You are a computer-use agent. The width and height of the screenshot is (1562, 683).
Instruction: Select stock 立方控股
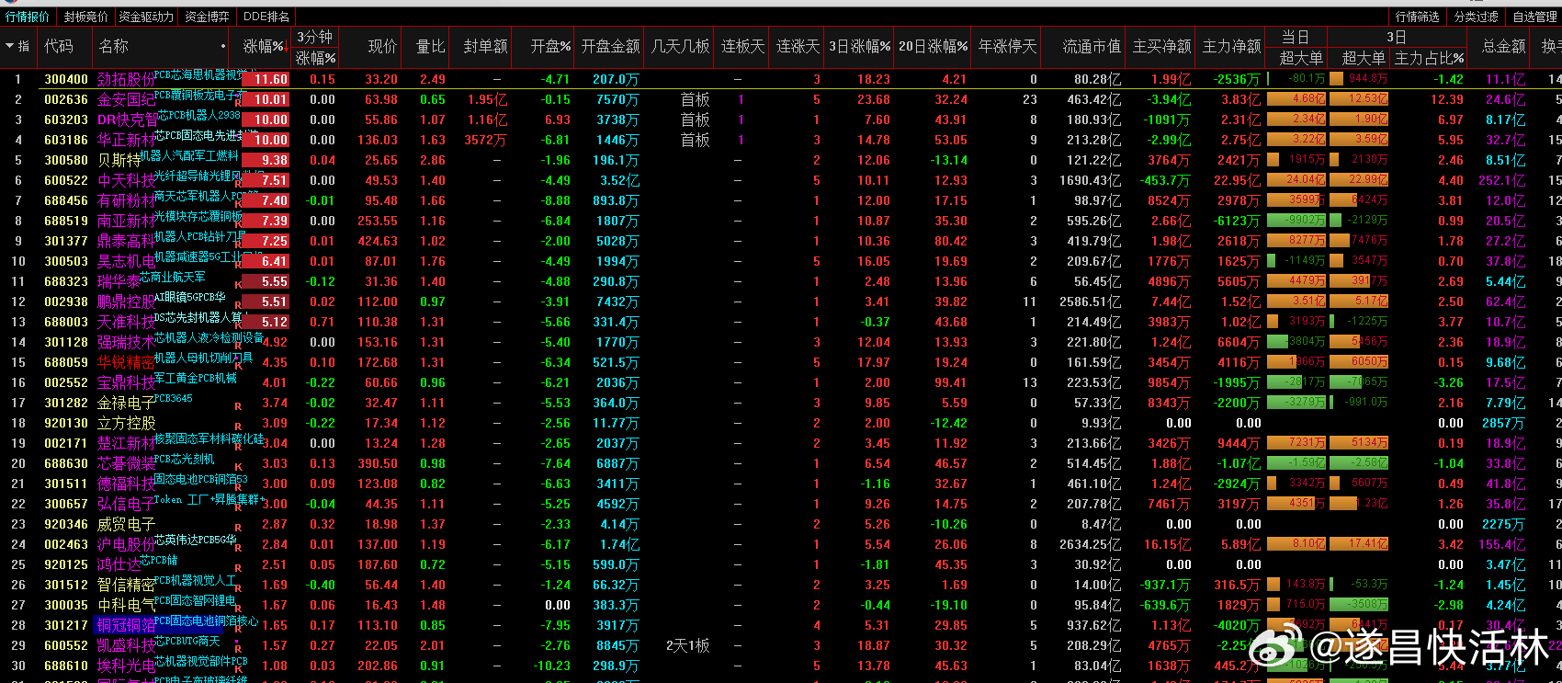point(126,424)
